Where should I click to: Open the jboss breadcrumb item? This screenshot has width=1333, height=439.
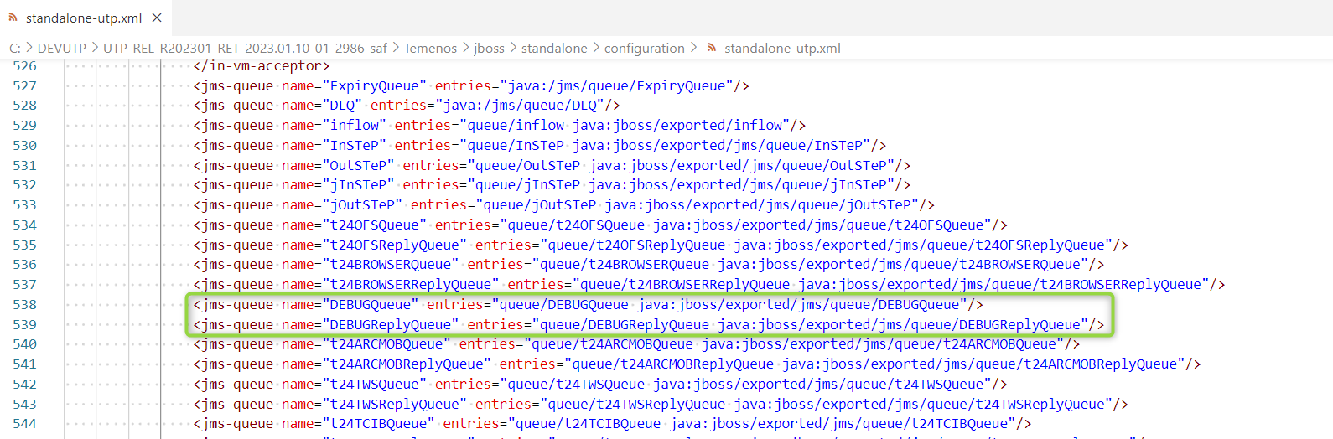(x=489, y=48)
